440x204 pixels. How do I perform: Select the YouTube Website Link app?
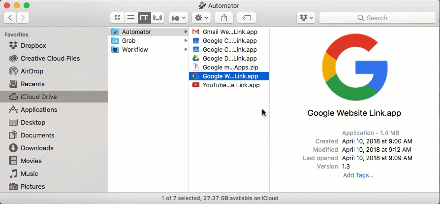230,85
